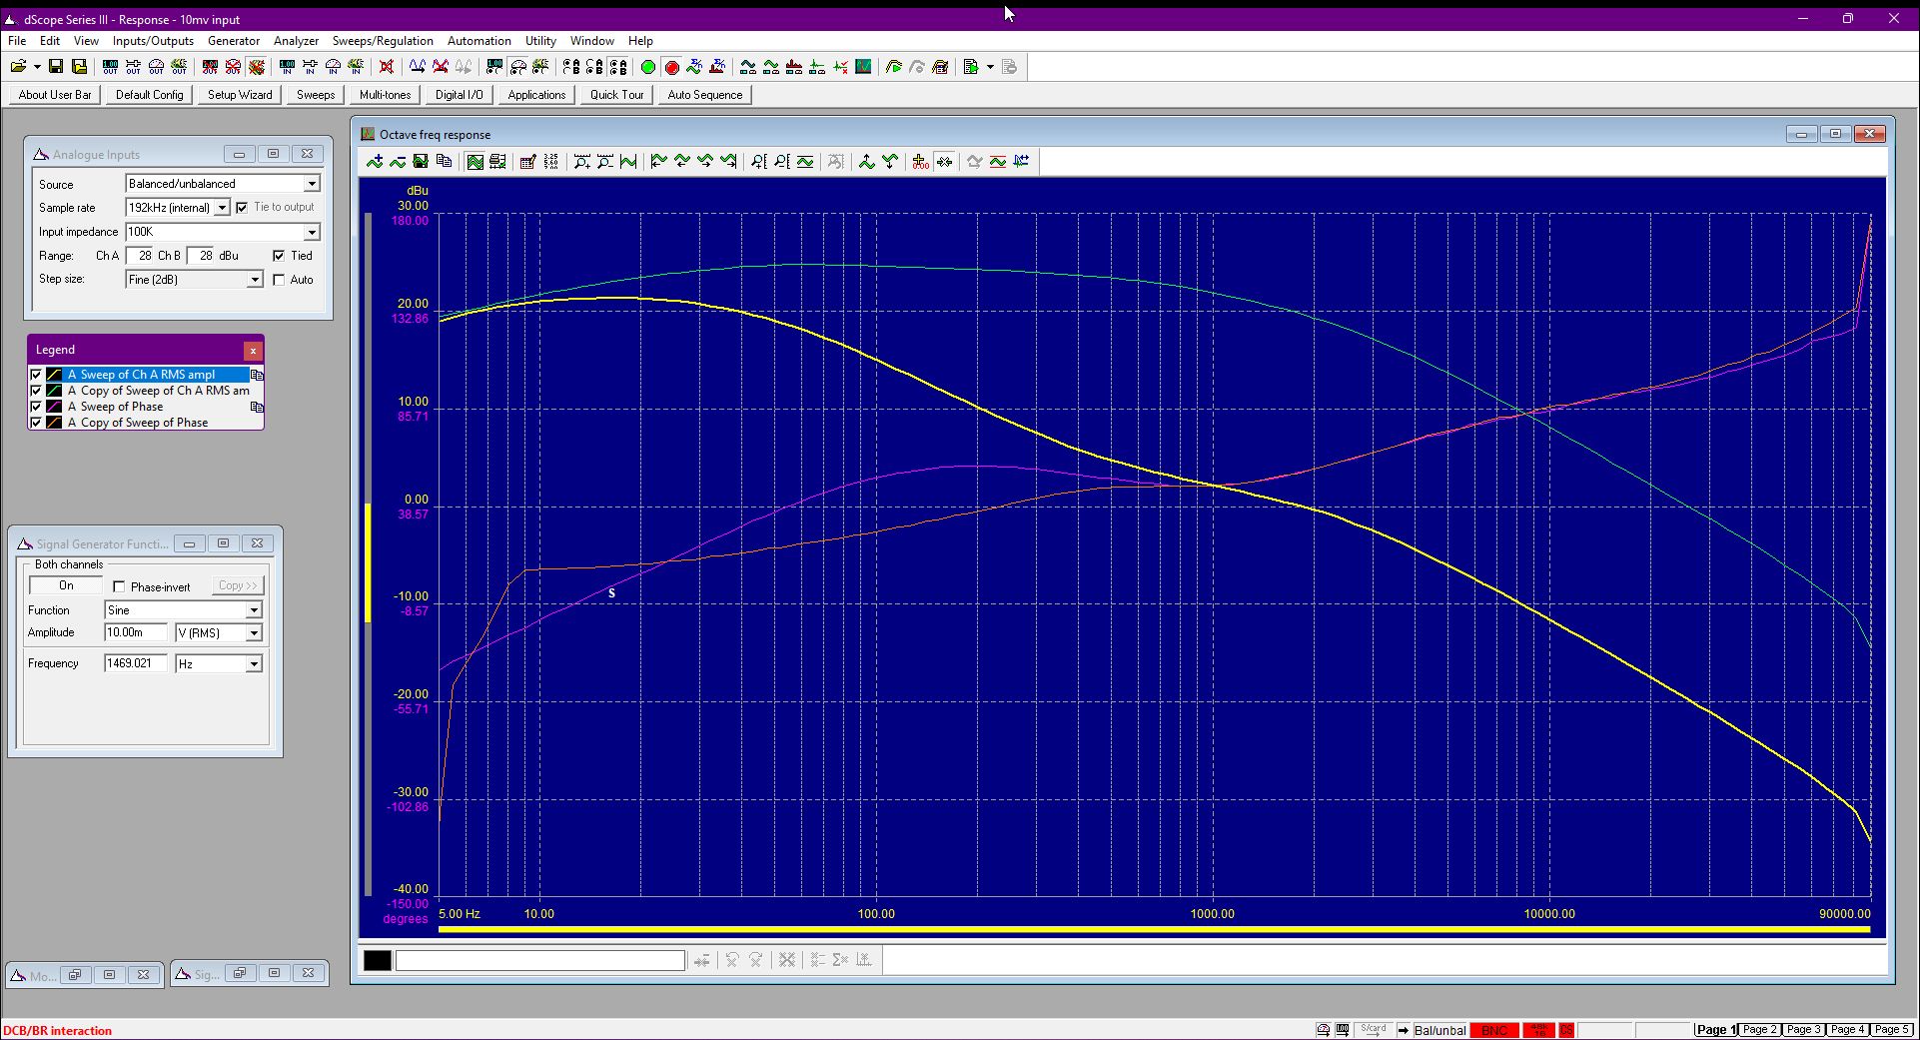Click the autoscale trace icon
The height and width of the screenshot is (1040, 1920).
pos(628,161)
